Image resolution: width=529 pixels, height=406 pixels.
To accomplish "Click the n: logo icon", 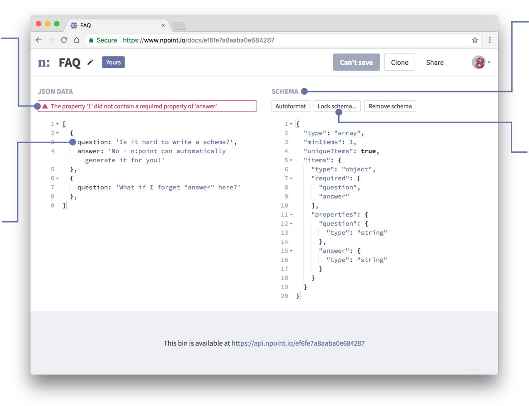I will [44, 63].
